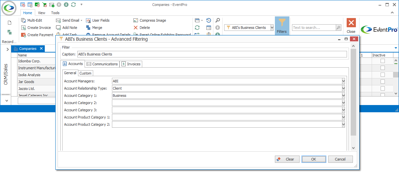Select the Invoices tab in filter dialog
The width and height of the screenshot is (399, 172).
click(x=131, y=64)
